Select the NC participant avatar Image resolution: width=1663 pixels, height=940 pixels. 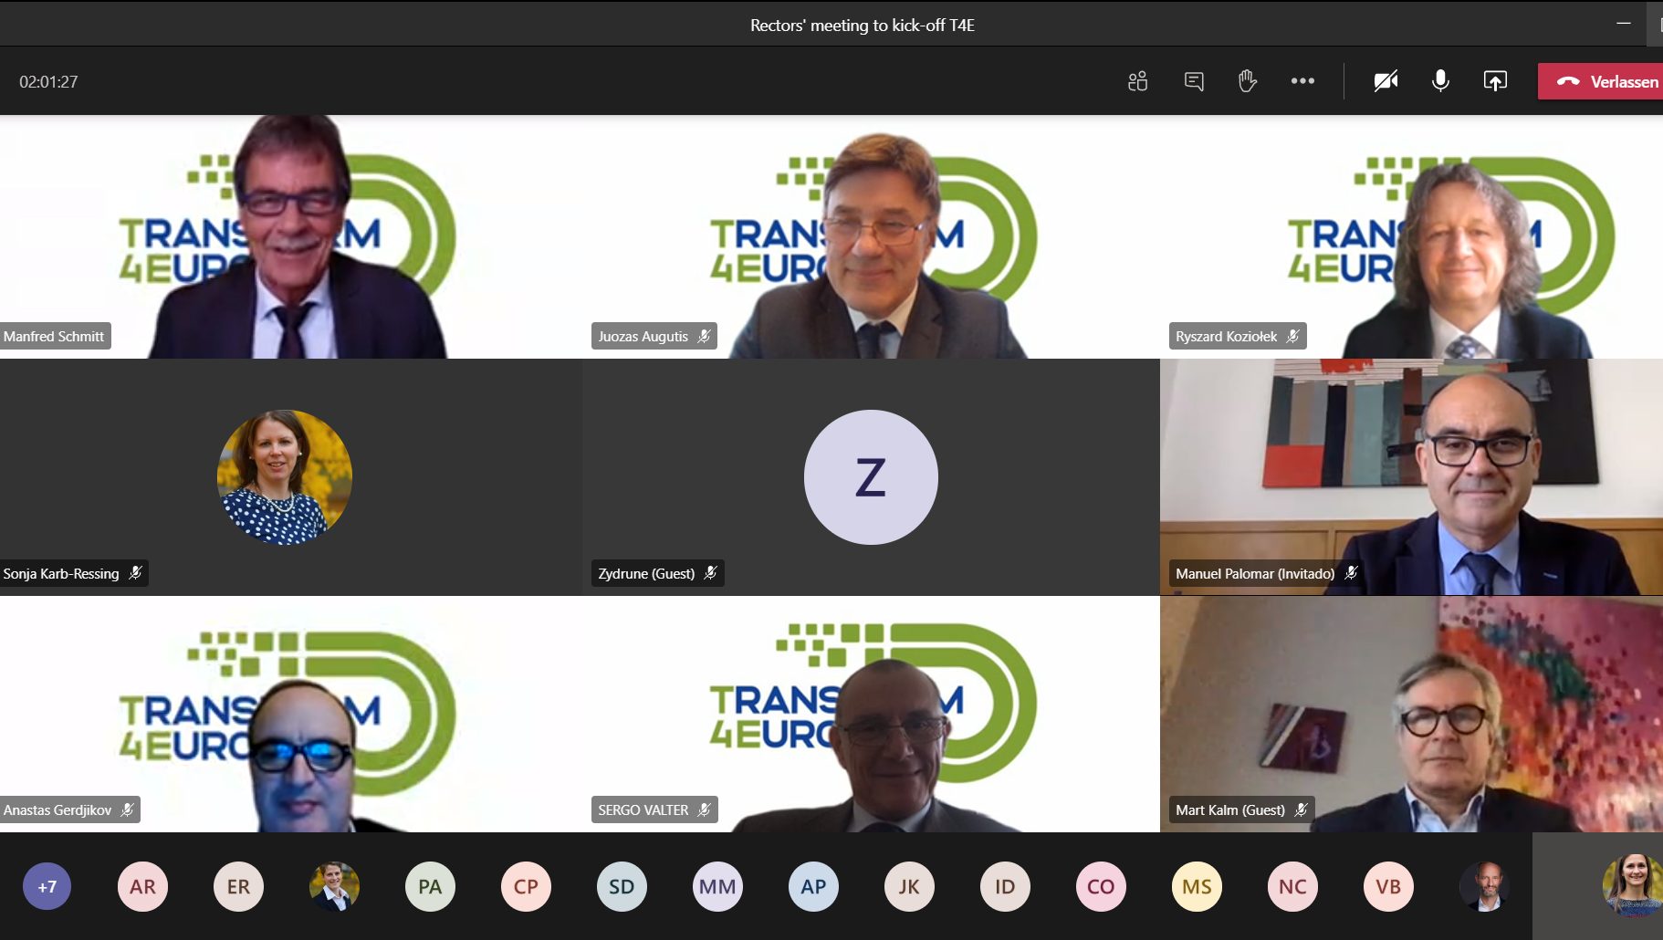tap(1292, 886)
